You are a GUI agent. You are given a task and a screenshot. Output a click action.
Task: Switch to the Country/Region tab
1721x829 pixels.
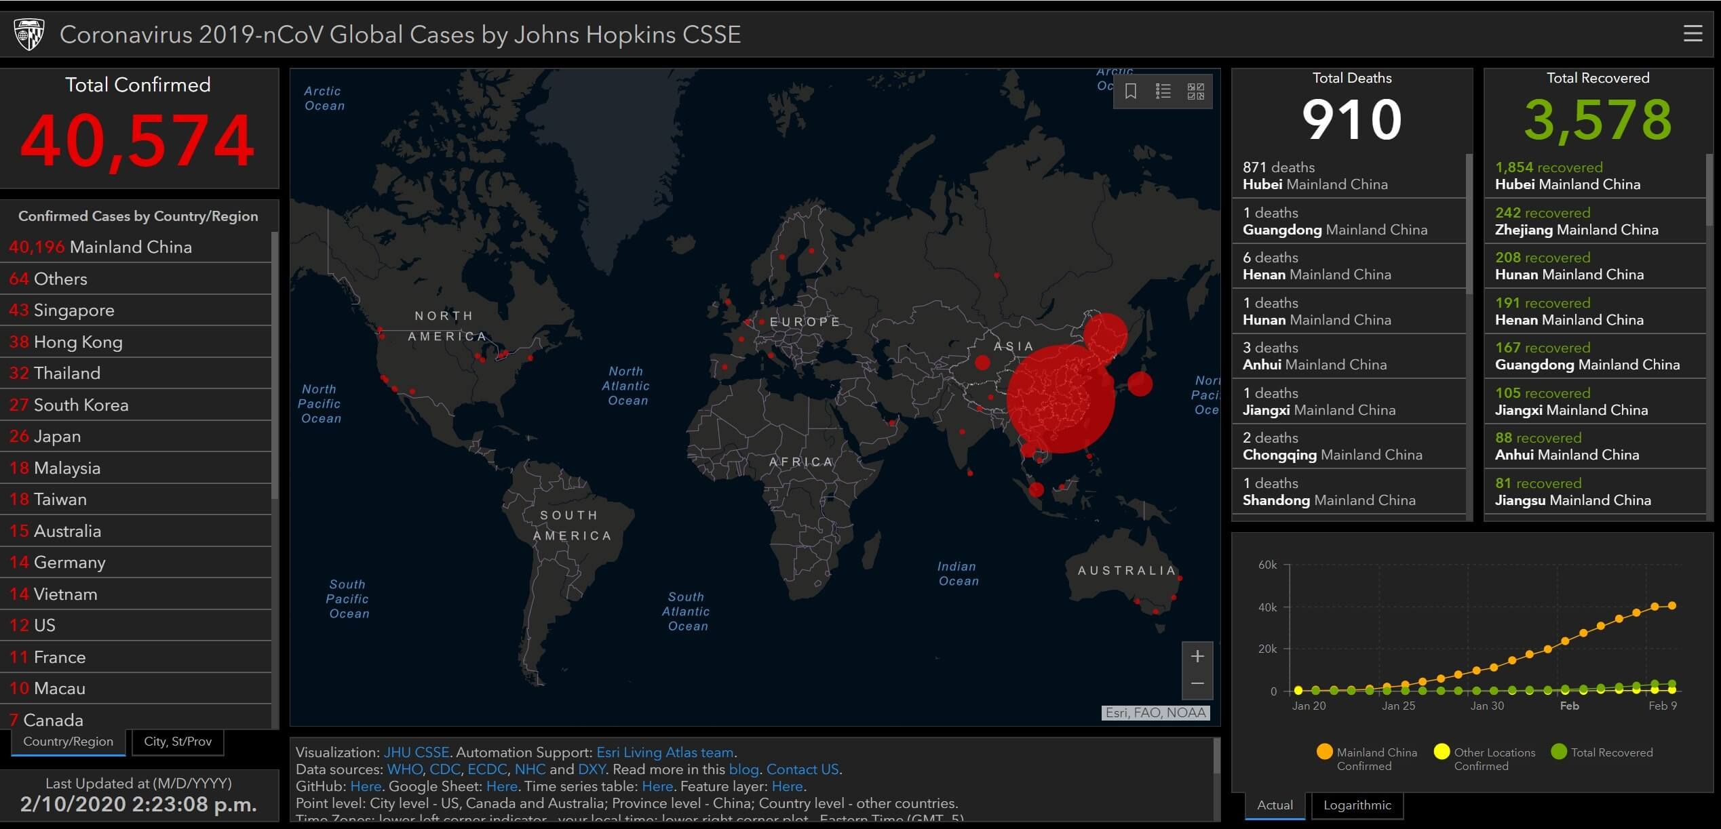click(x=68, y=742)
